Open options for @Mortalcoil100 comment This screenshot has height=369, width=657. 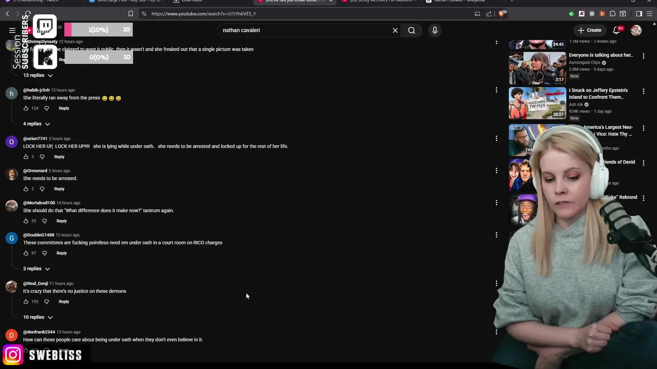[x=496, y=203]
